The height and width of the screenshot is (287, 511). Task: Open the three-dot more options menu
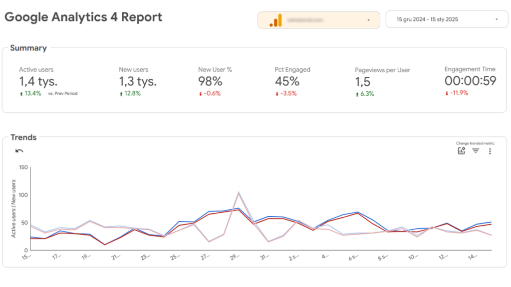click(x=490, y=151)
